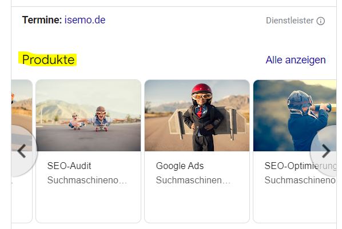Click the category text under Google Ads
Screen dimensions: 342x229
pyautogui.click(x=193, y=180)
